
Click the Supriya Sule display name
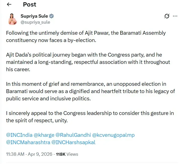point(34,16)
